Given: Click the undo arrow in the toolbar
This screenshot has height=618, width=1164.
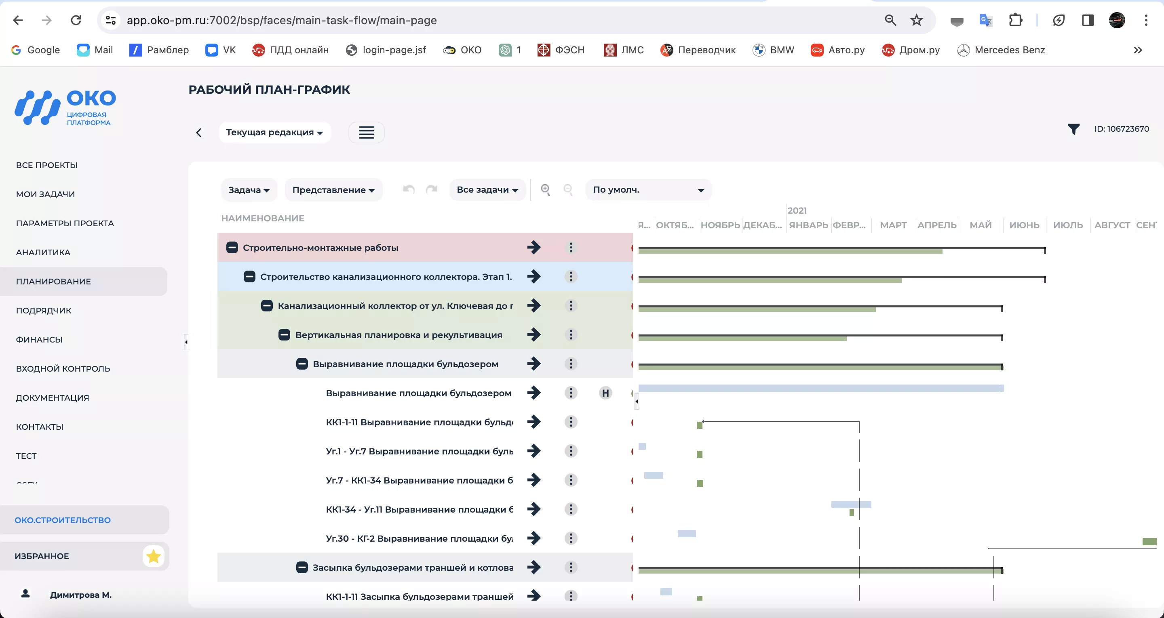Looking at the screenshot, I should pyautogui.click(x=409, y=190).
